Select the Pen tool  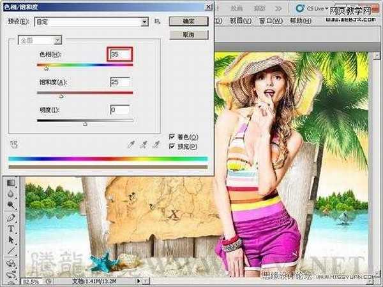(11, 218)
